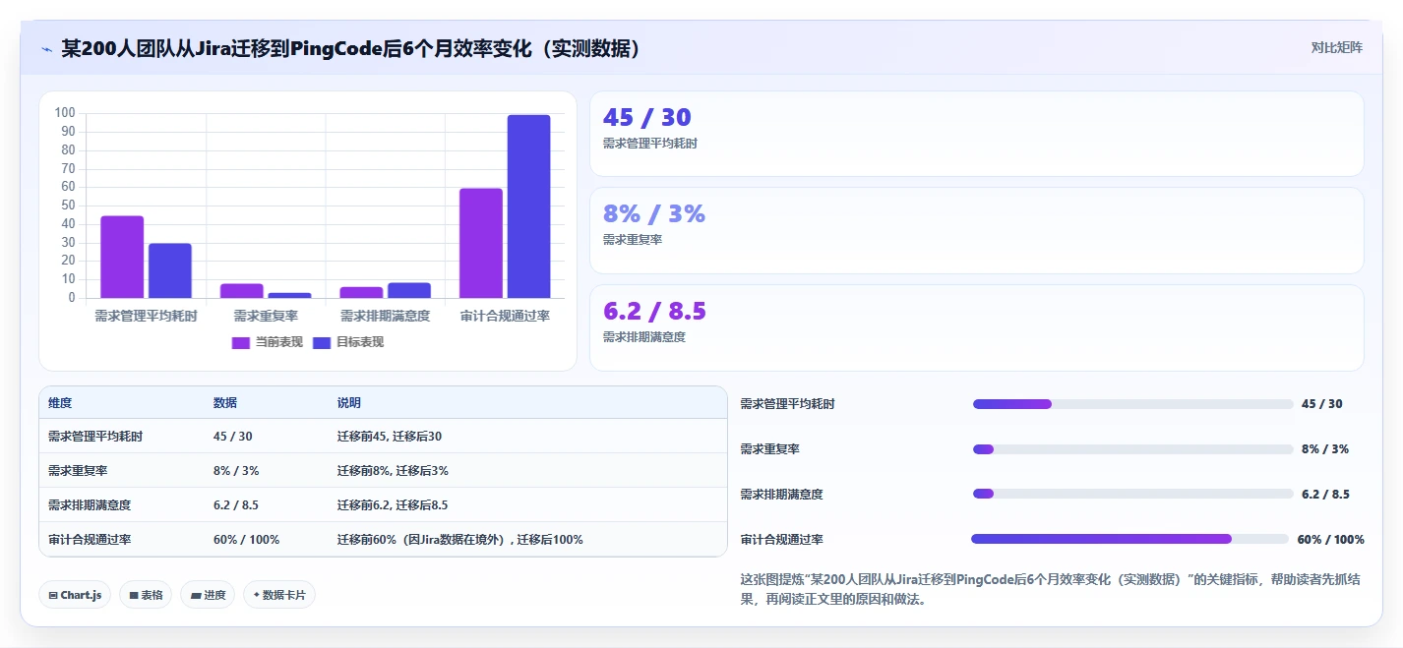Click the 需求重复率 table row label
This screenshot has height=648, width=1403.
(78, 471)
